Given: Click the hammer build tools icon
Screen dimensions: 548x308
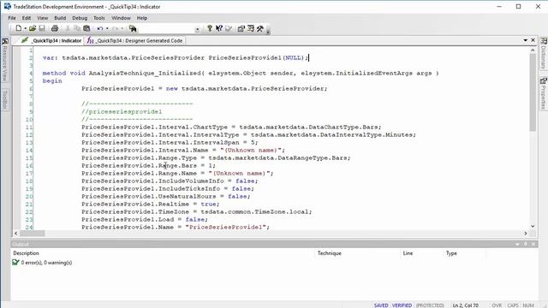Looking at the screenshot, I should 260,28.
